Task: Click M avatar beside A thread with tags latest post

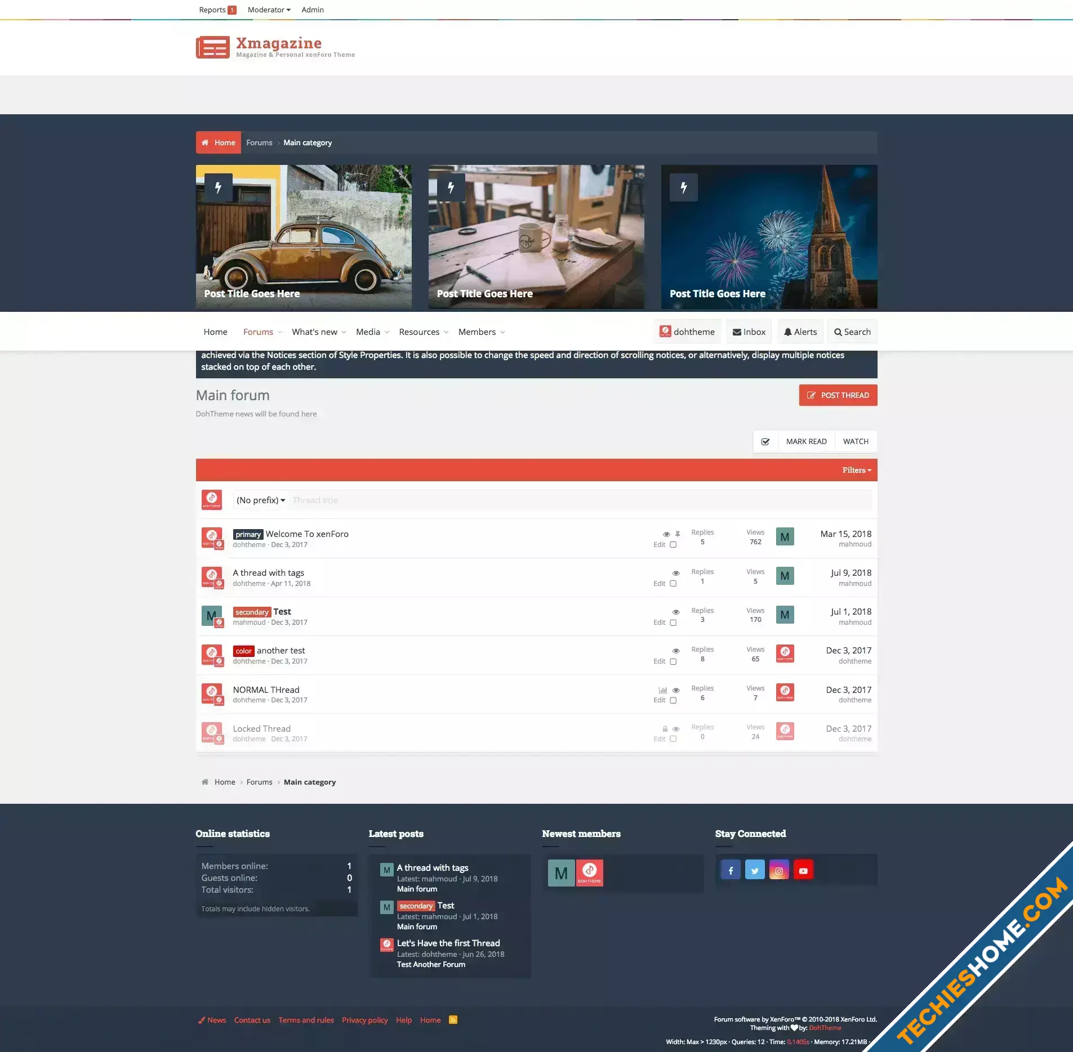Action: tap(386, 870)
